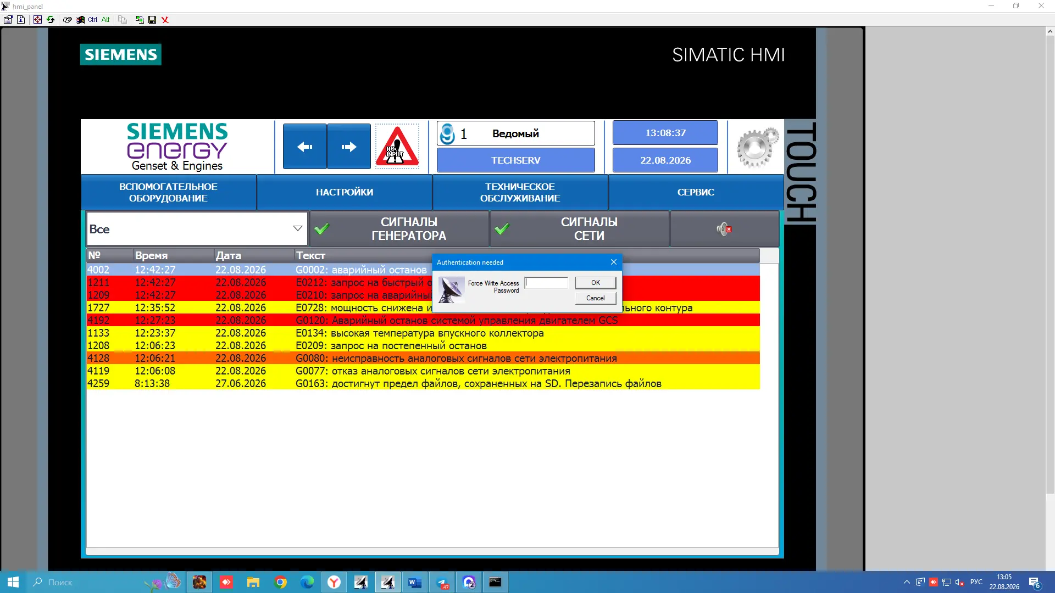
Task: Click the muted horn acknowledge button
Action: tap(724, 229)
